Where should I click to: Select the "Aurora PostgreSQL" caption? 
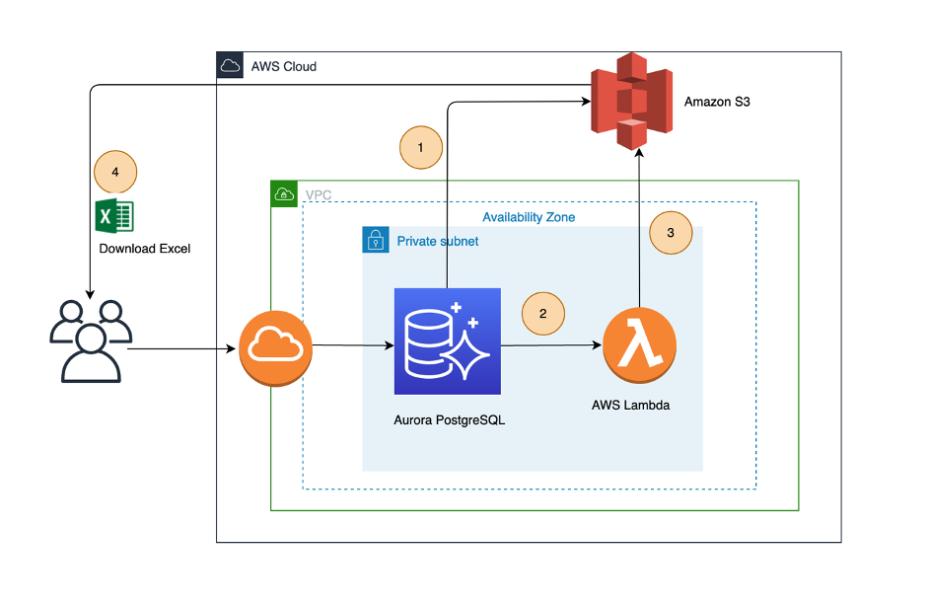(449, 420)
